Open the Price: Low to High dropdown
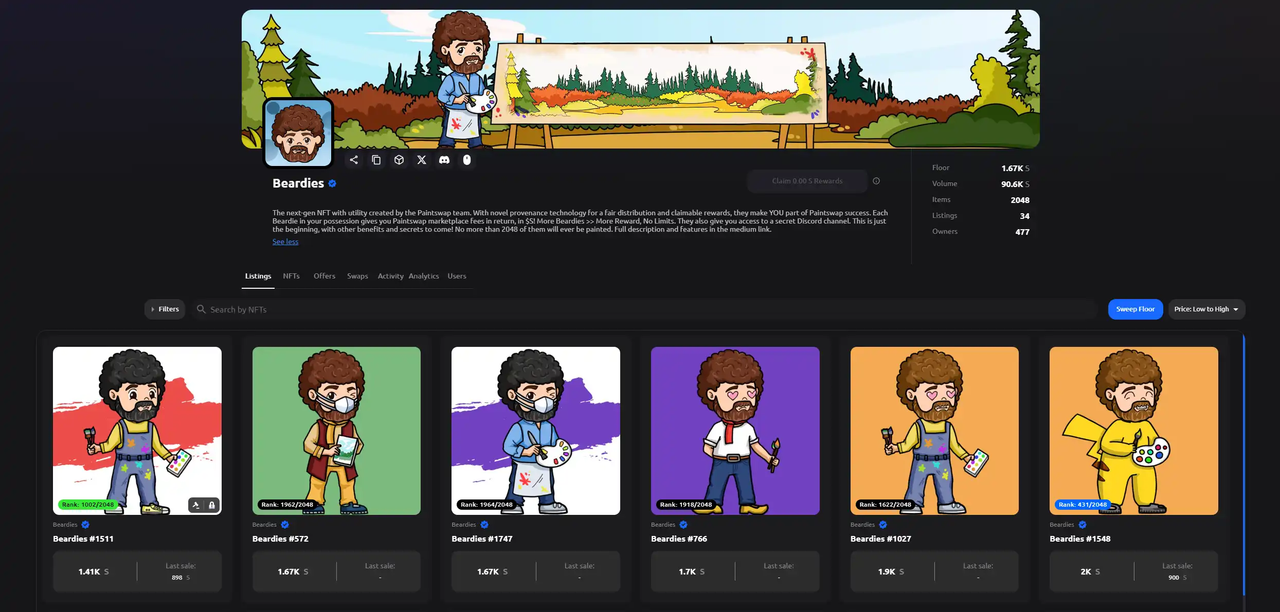The image size is (1280, 612). click(1206, 309)
